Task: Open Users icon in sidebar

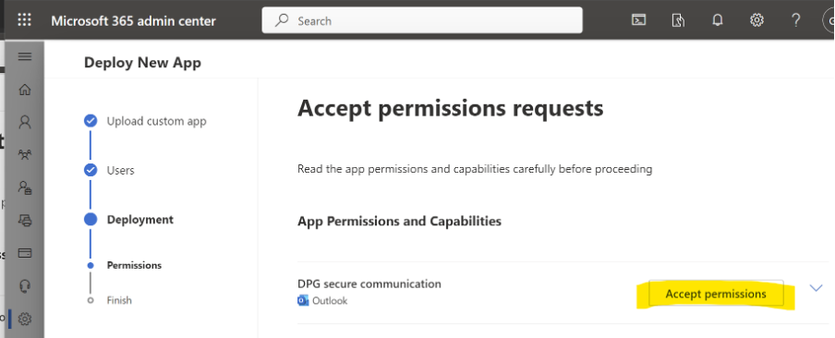Action: (25, 123)
